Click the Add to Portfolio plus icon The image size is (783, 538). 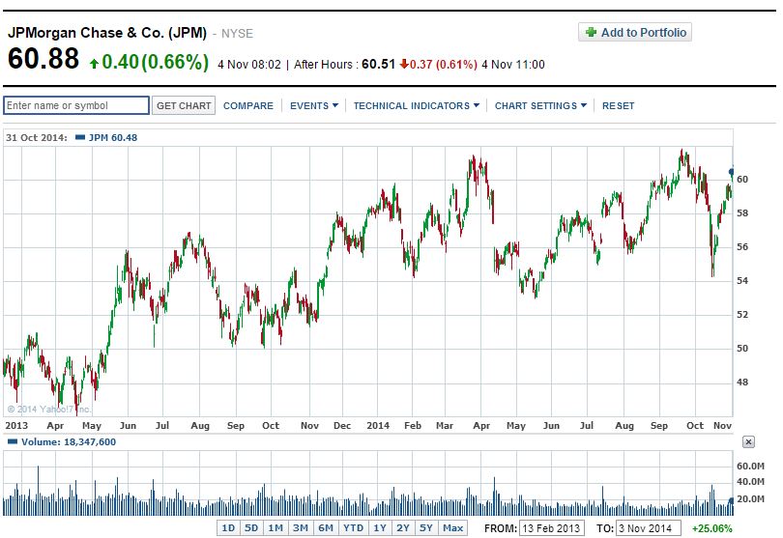point(591,33)
